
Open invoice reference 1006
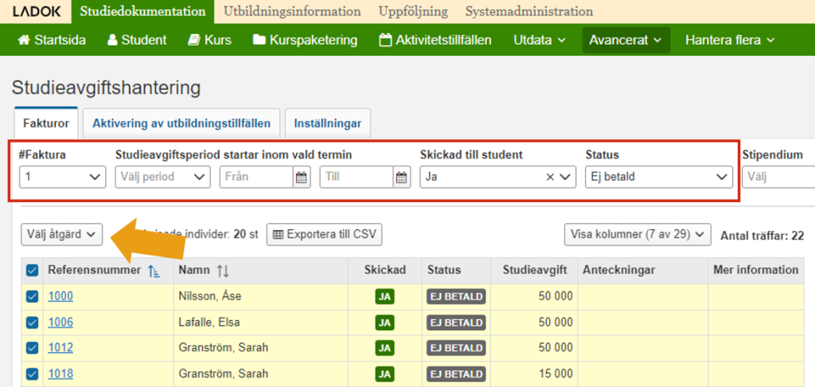coord(60,322)
